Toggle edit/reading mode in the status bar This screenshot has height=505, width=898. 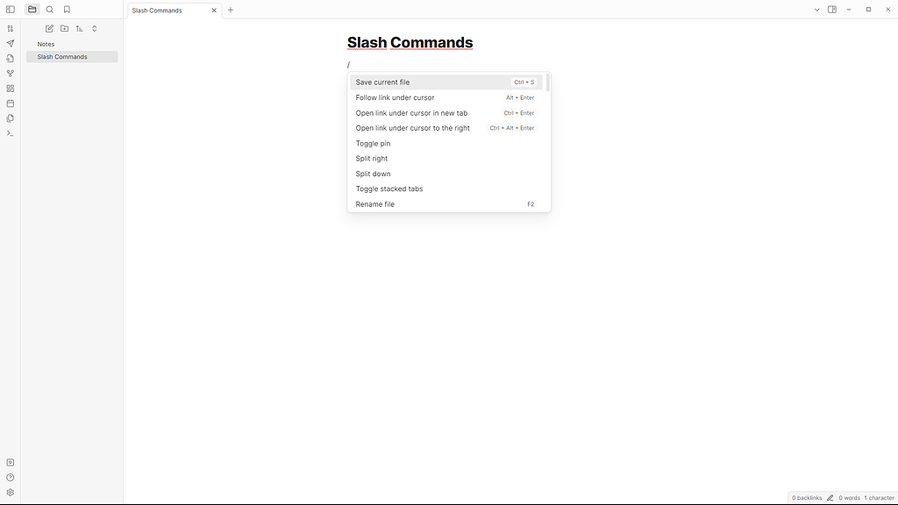click(830, 497)
